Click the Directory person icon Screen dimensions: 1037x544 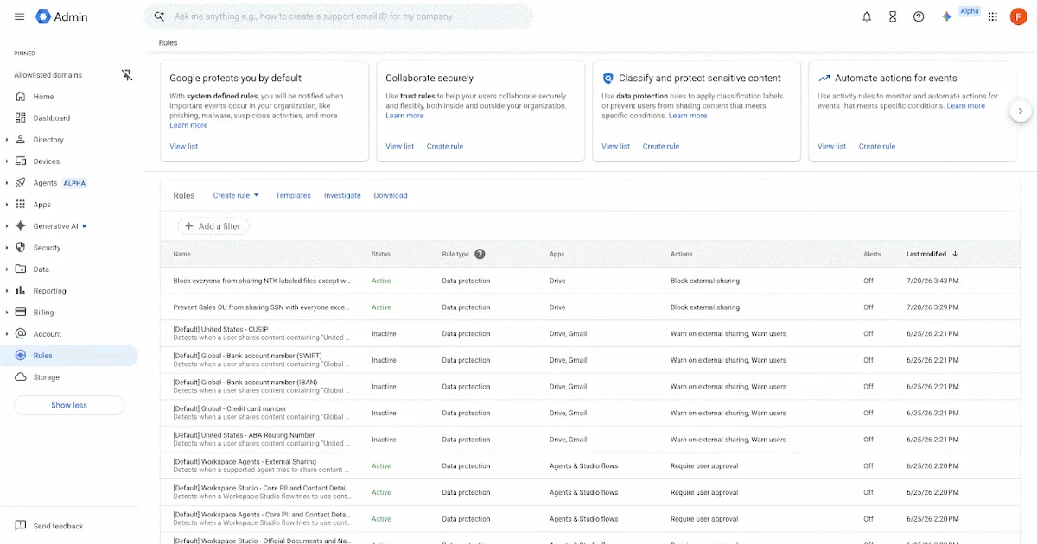[x=21, y=140]
